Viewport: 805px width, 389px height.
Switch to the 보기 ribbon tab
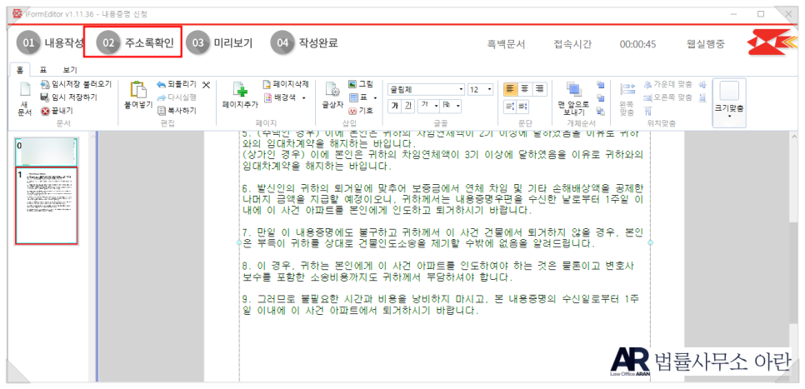tap(70, 70)
